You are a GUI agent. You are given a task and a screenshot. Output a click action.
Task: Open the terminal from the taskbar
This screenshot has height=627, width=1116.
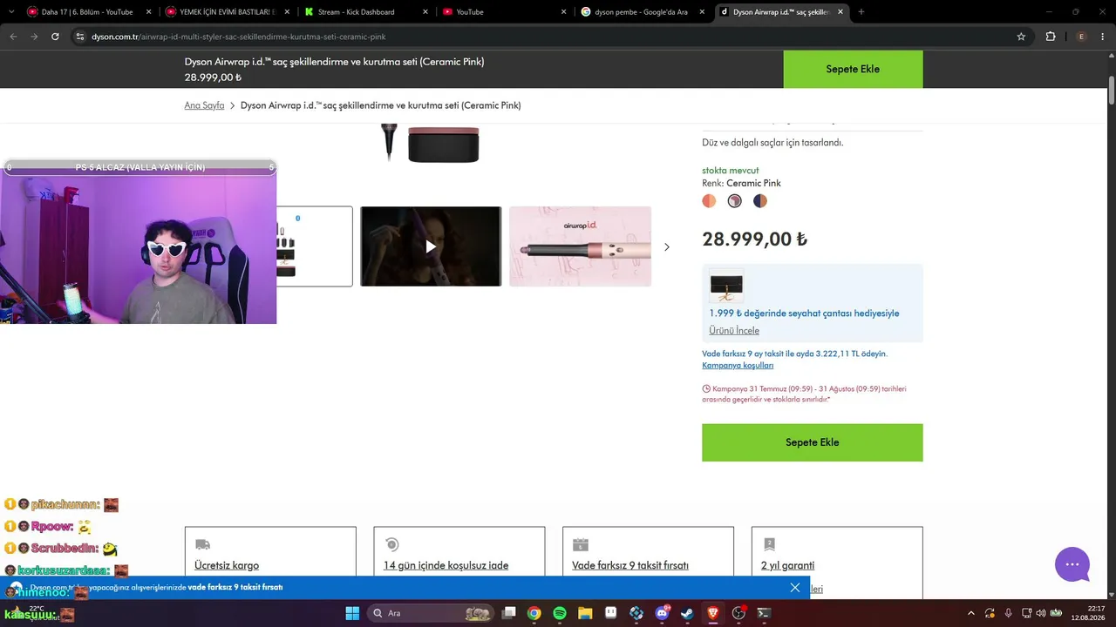tap(764, 613)
